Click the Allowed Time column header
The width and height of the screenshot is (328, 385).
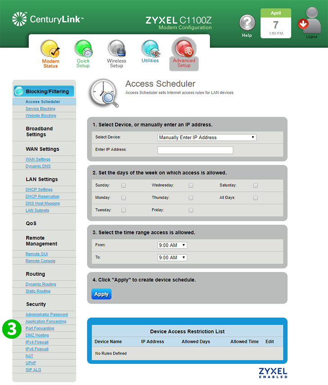245,341
